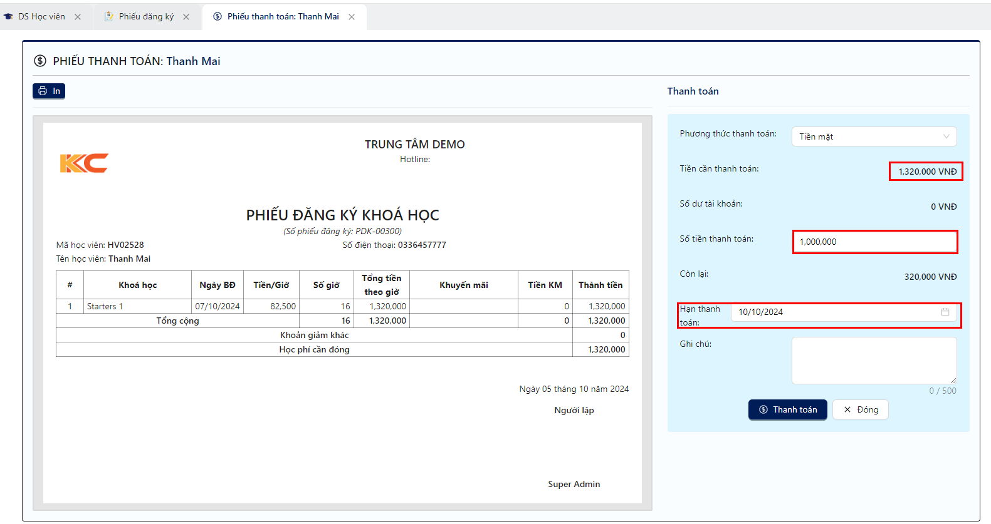The width and height of the screenshot is (991, 524).
Task: Click the Khoản giảm khác row label
Action: pos(314,335)
